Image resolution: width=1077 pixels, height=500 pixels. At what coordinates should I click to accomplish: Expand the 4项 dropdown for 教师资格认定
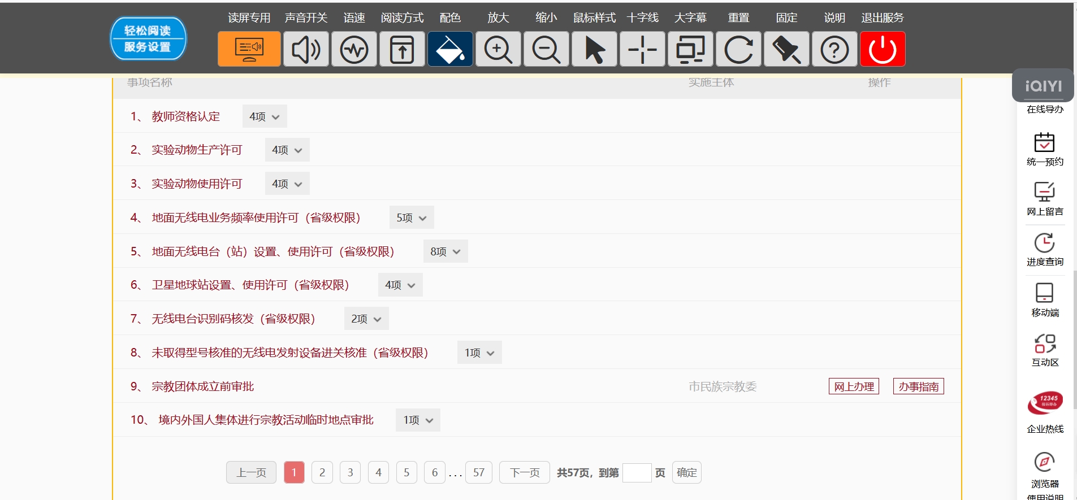(265, 116)
